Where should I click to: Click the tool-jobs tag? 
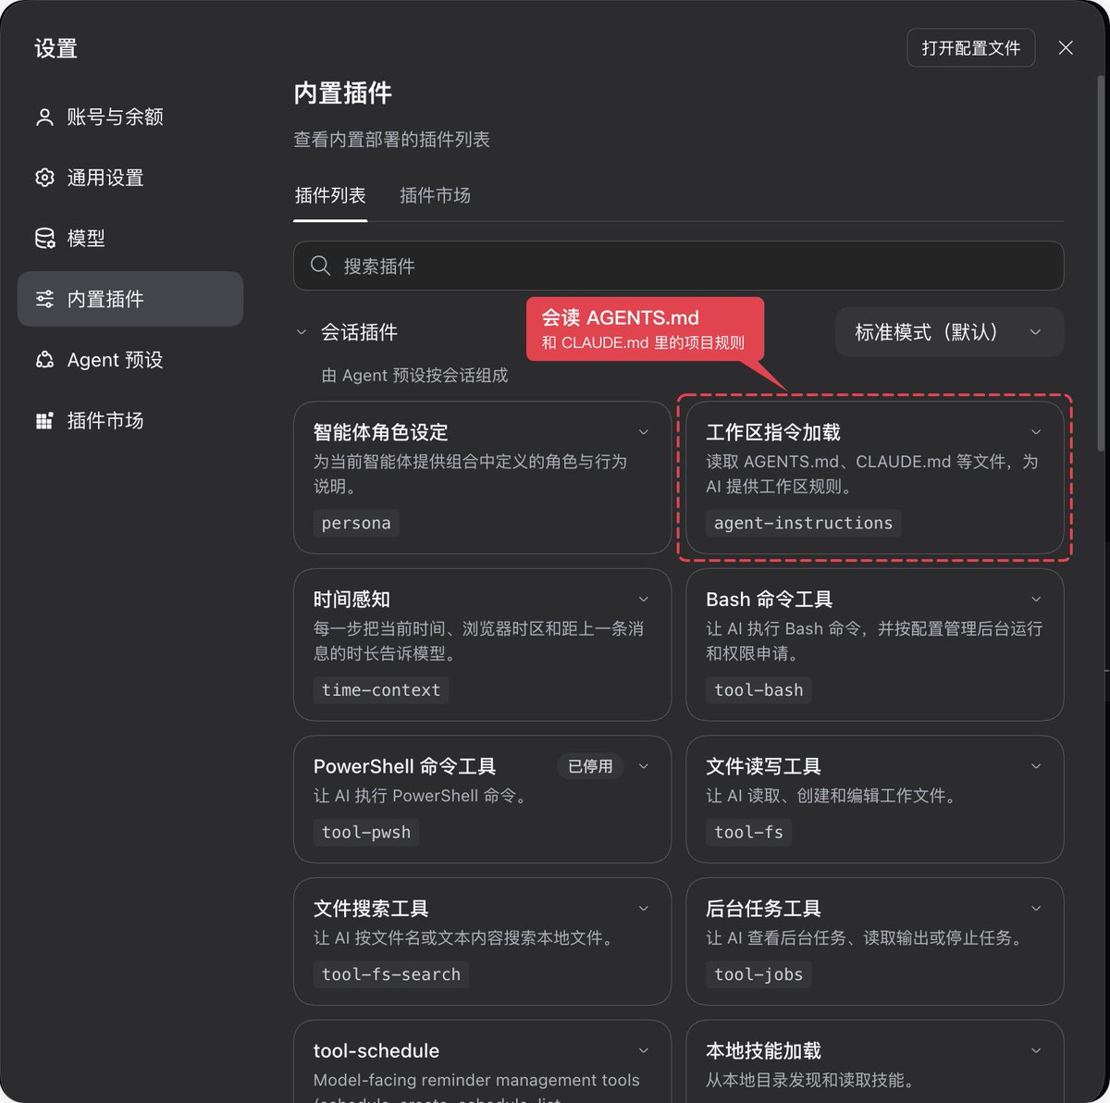tap(758, 974)
